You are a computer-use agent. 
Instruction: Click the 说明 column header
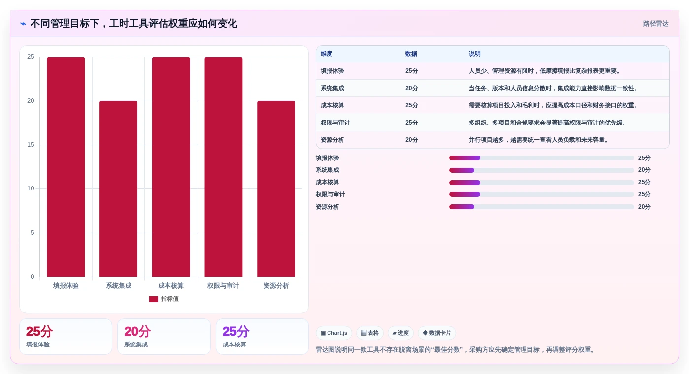point(475,54)
